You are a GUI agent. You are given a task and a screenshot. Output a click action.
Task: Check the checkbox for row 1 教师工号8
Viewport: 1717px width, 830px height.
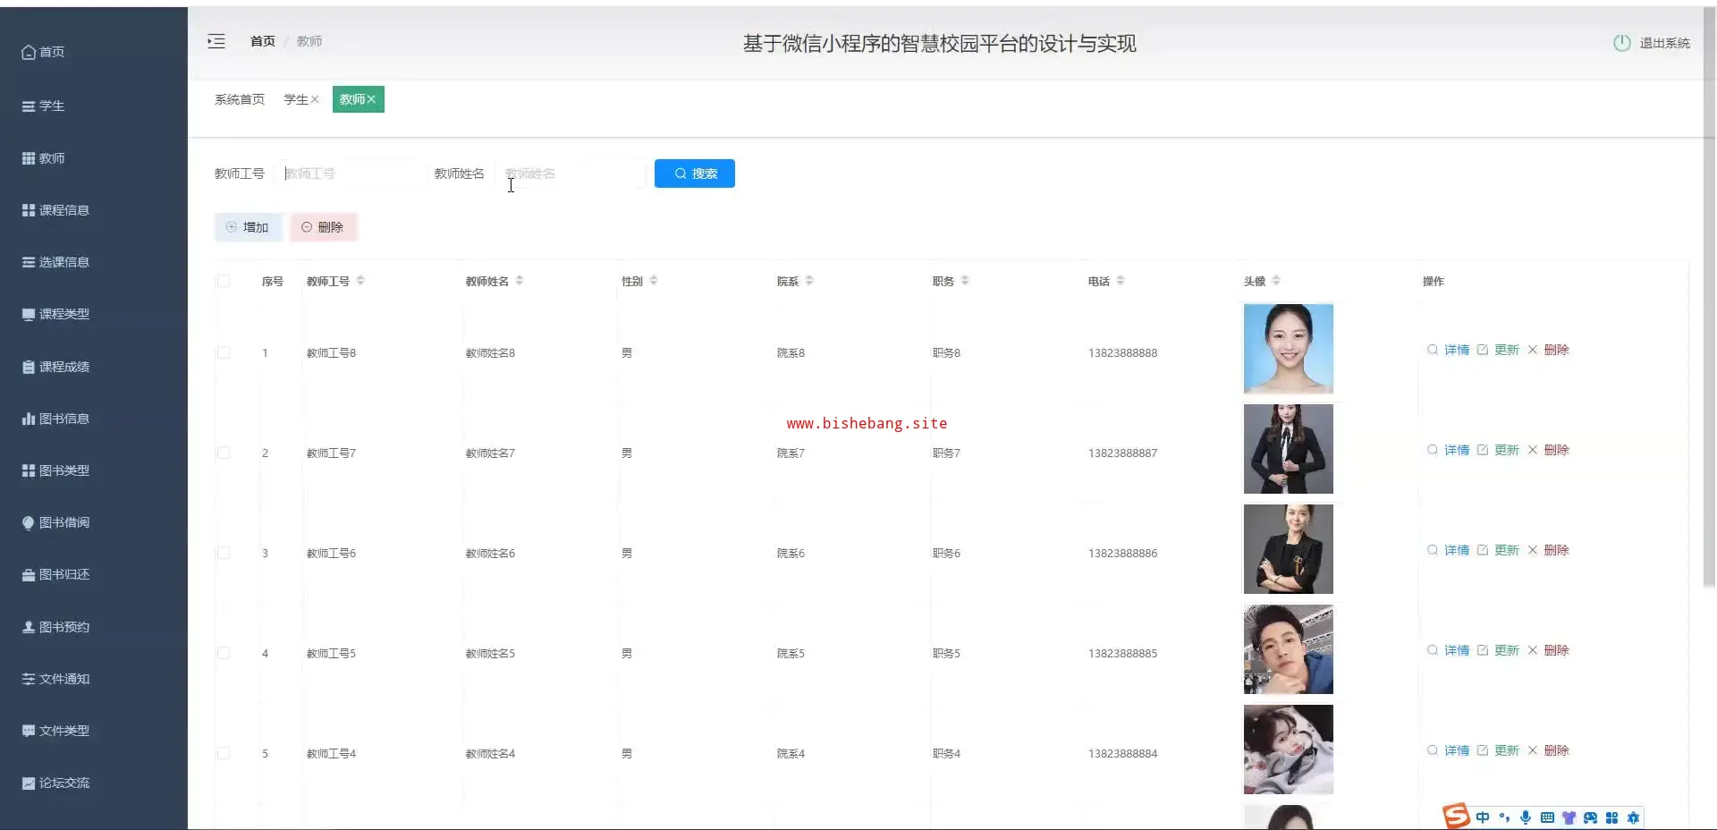[x=224, y=352]
